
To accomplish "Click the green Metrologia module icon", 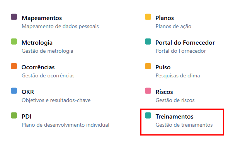I will point(14,42).
